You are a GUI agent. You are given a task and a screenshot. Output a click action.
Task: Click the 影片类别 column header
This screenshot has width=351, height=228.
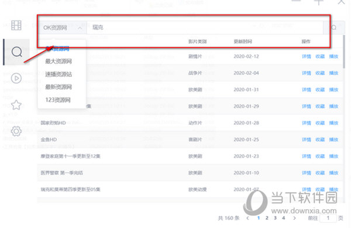(198, 42)
